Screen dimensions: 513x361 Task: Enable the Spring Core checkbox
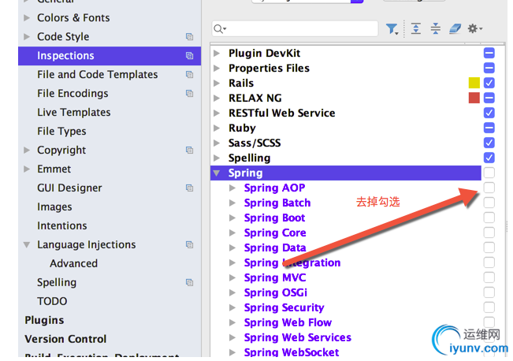(x=489, y=233)
